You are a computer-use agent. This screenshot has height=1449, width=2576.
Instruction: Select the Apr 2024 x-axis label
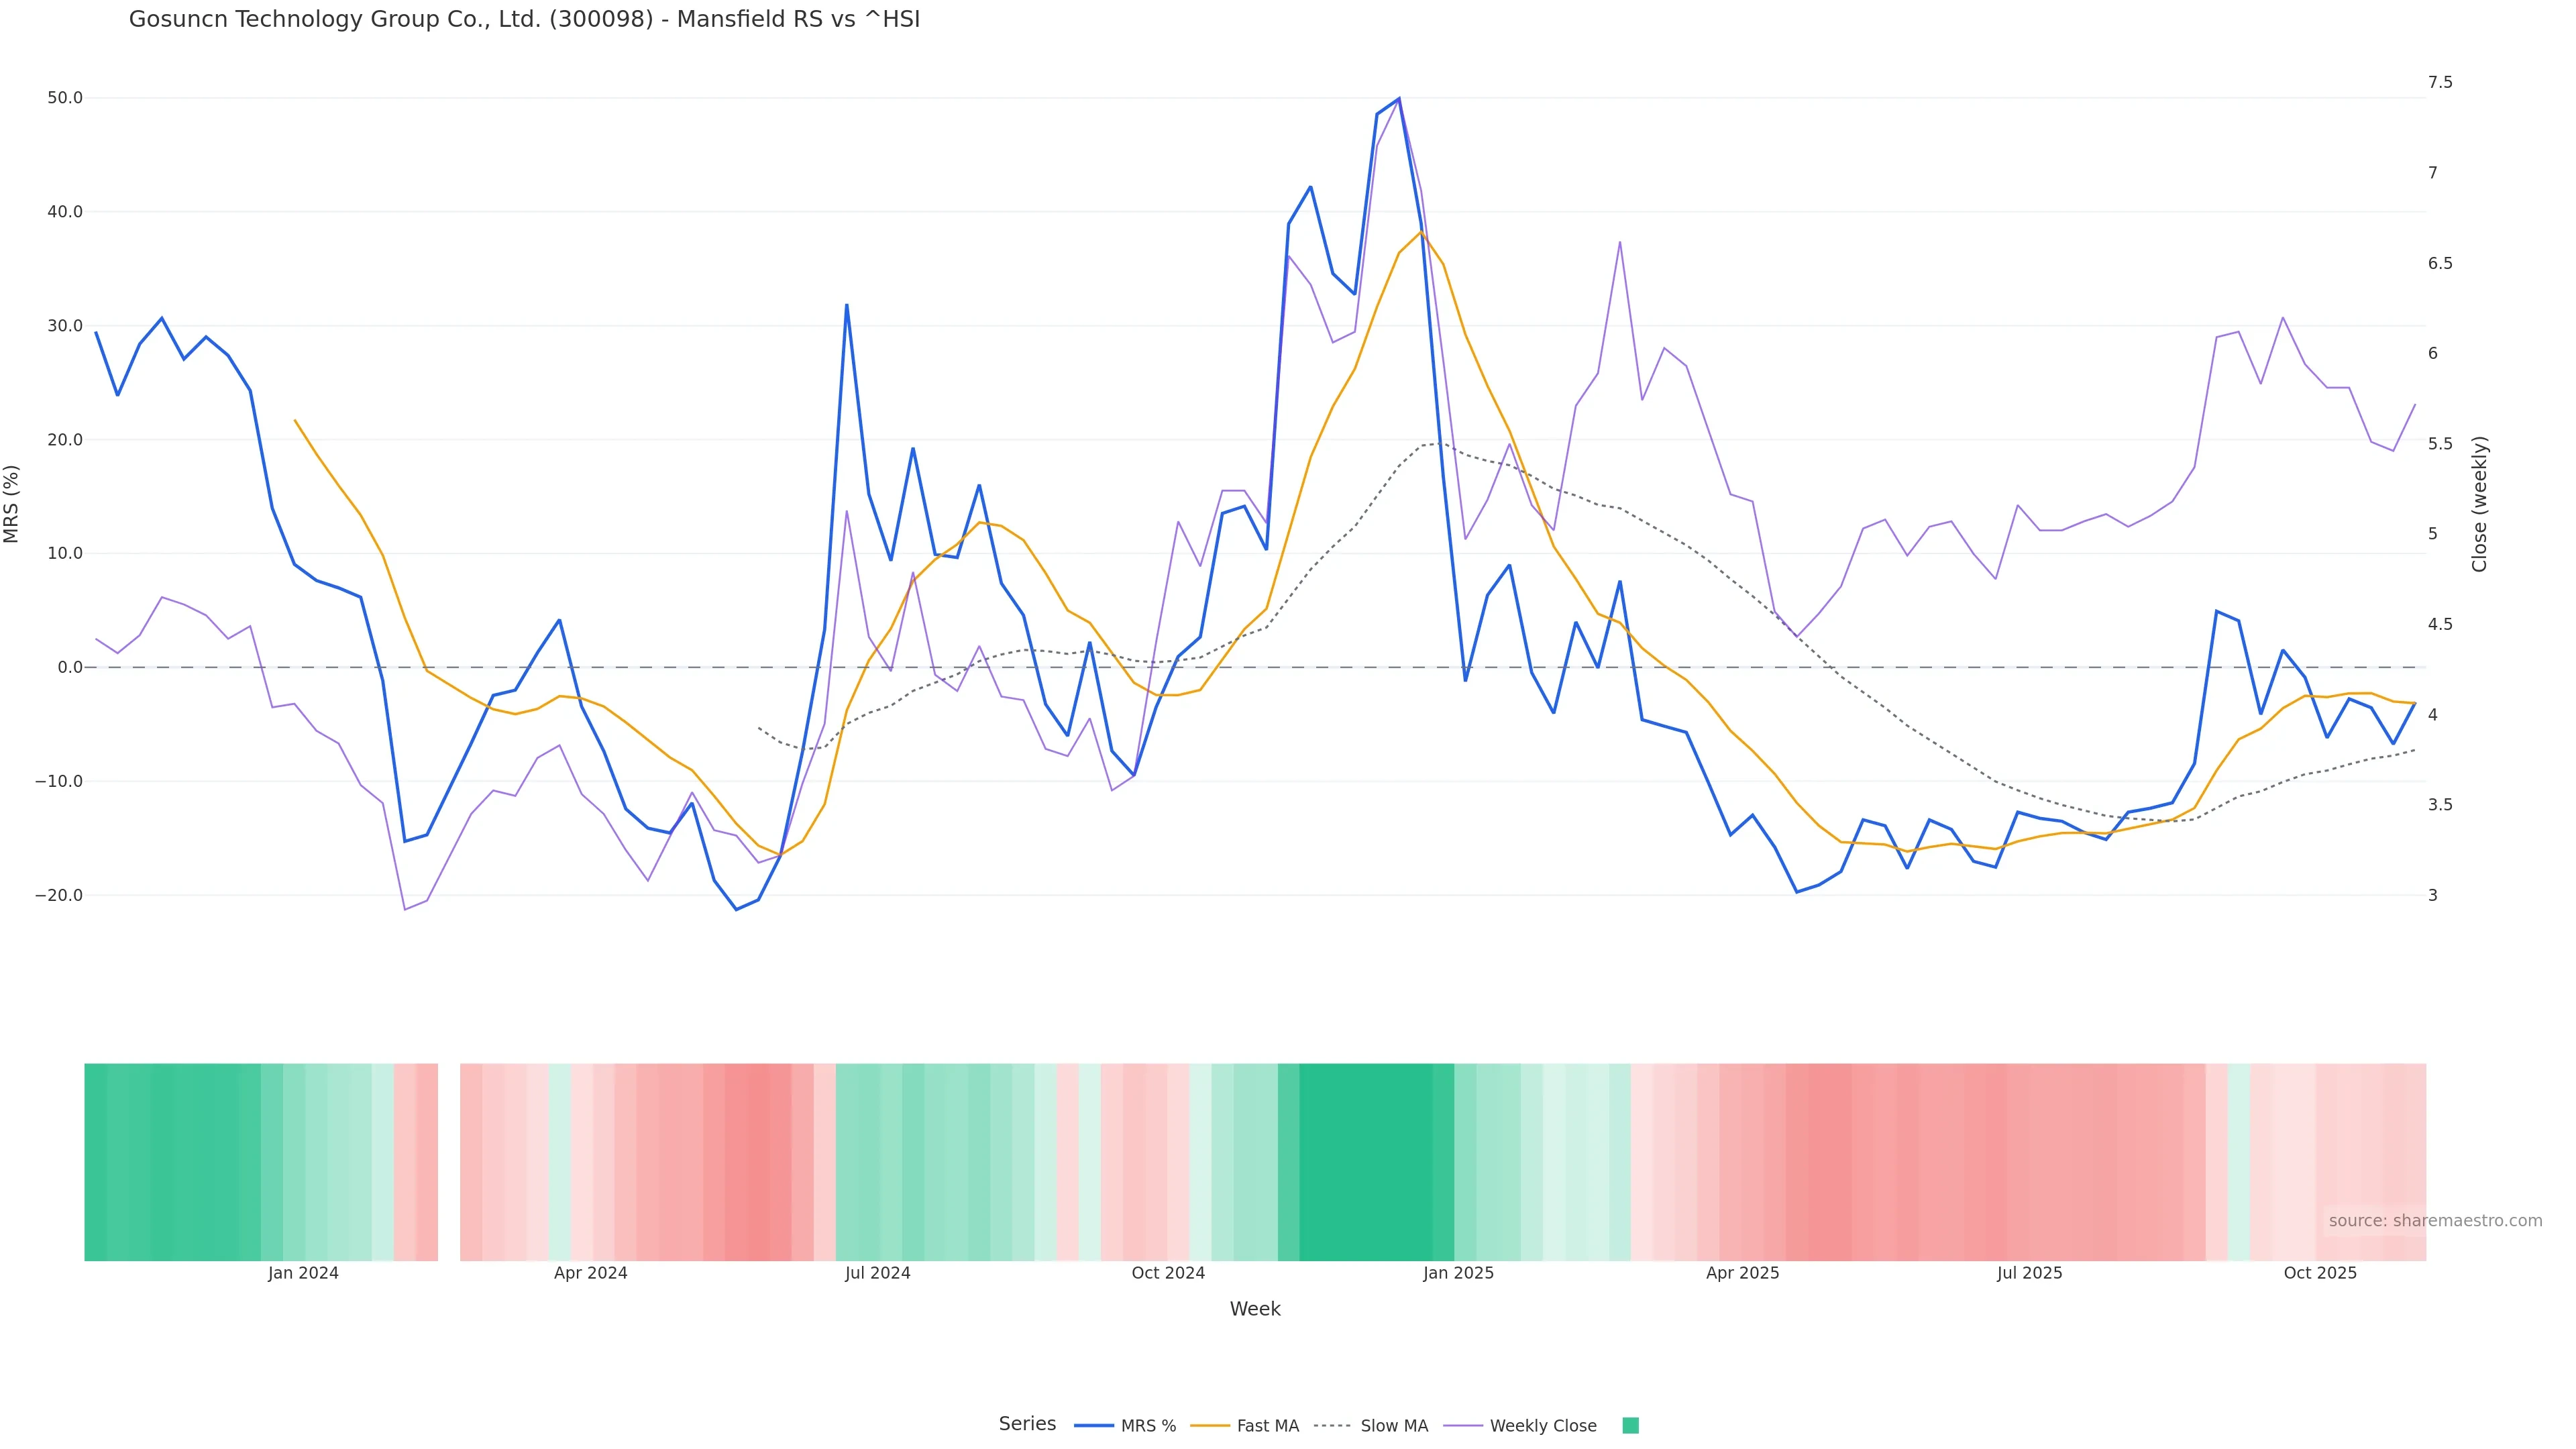[x=590, y=1274]
